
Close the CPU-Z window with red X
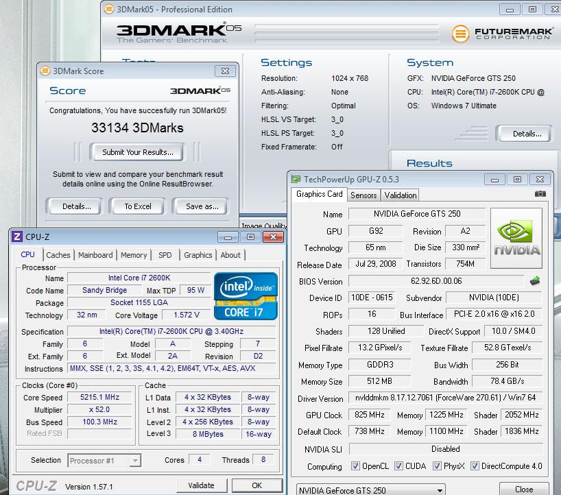coord(274,237)
